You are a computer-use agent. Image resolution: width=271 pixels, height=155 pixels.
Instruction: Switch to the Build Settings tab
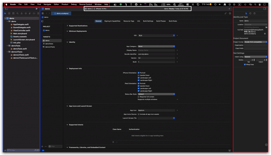click(x=148, y=21)
